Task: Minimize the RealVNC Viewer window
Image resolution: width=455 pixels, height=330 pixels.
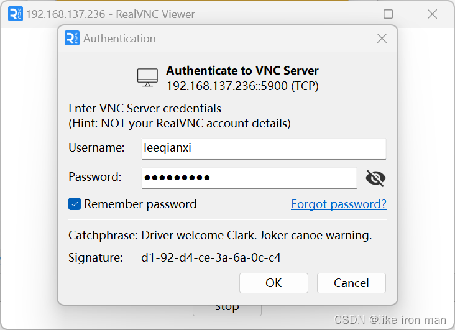Action: pos(346,14)
